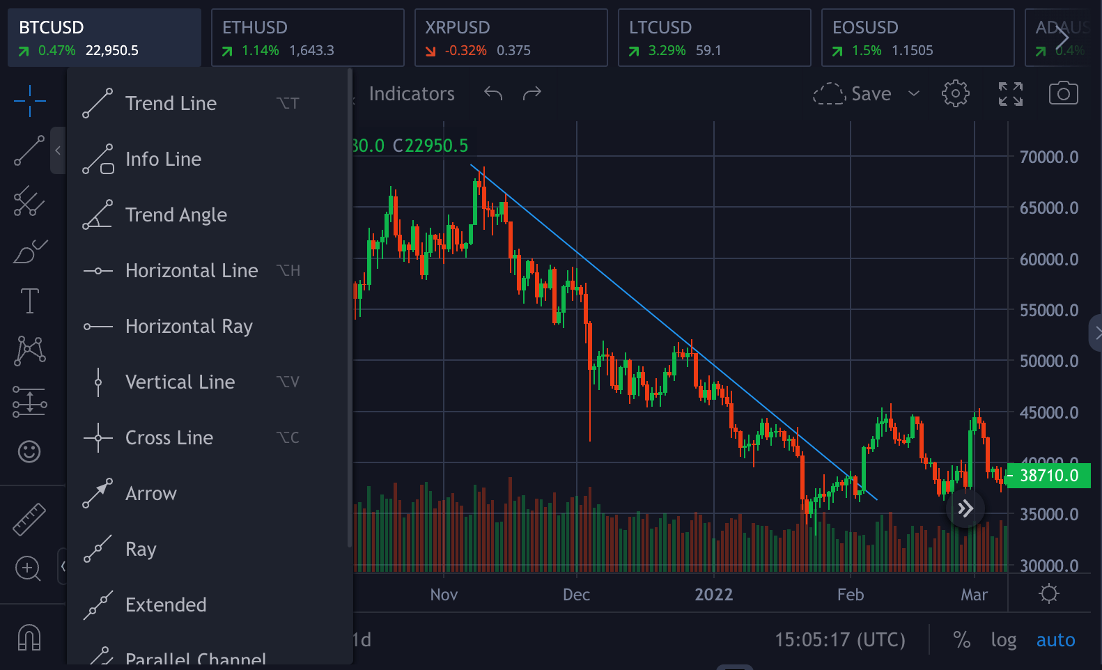Enter fullscreen chart mode

tap(1010, 93)
